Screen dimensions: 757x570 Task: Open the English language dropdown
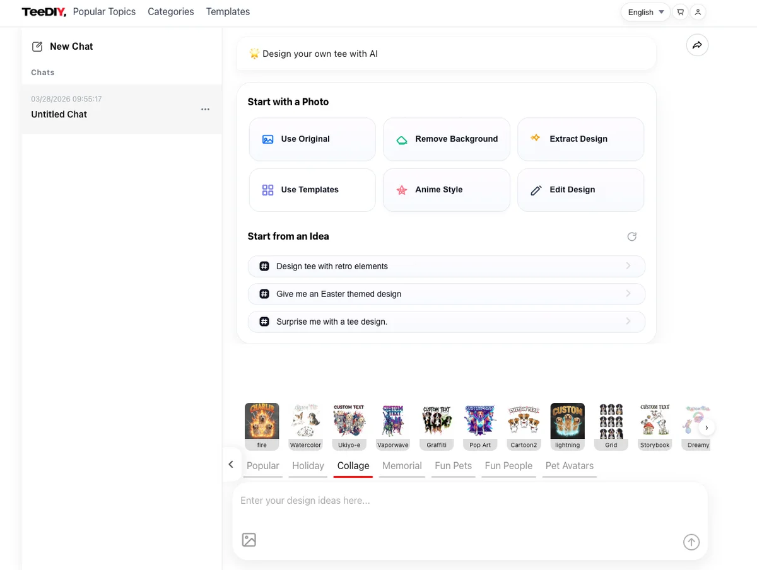[x=645, y=12]
